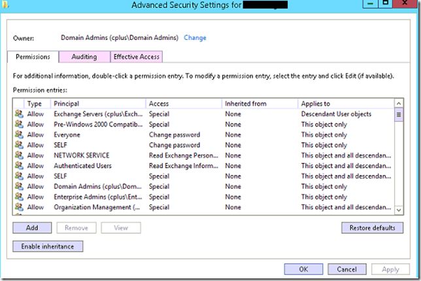This screenshot has width=421, height=281.
Task: Confirm with the OK button
Action: click(303, 269)
